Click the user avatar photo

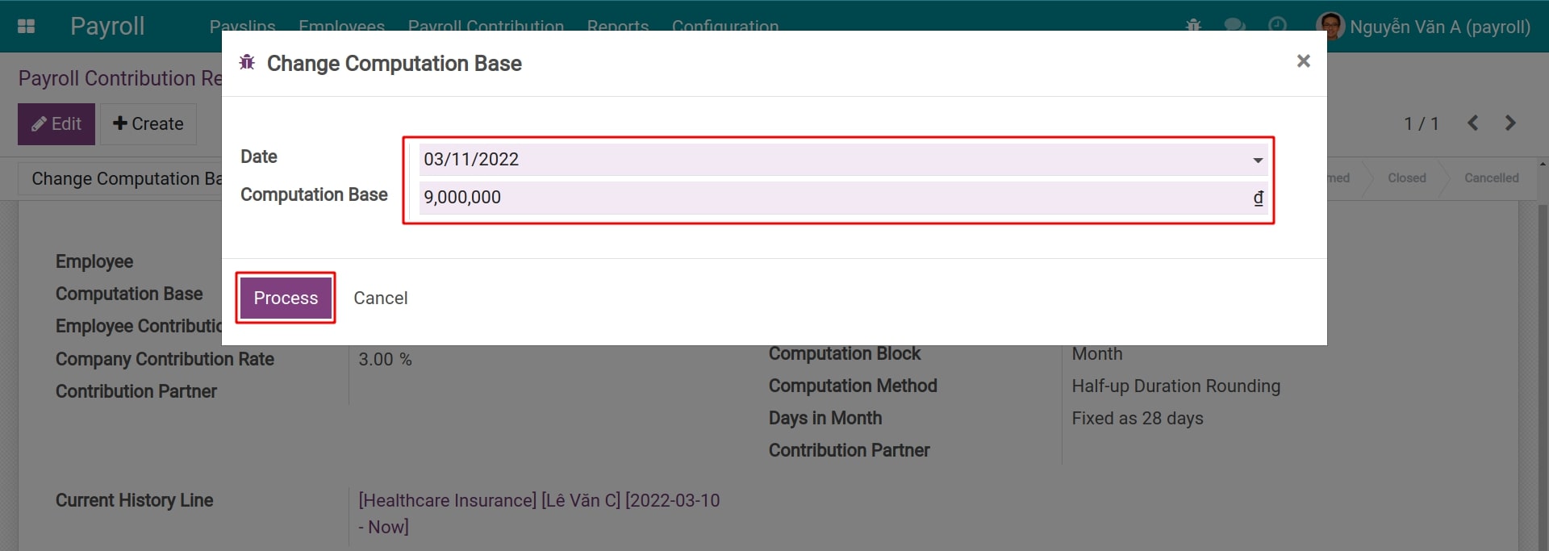tap(1330, 26)
